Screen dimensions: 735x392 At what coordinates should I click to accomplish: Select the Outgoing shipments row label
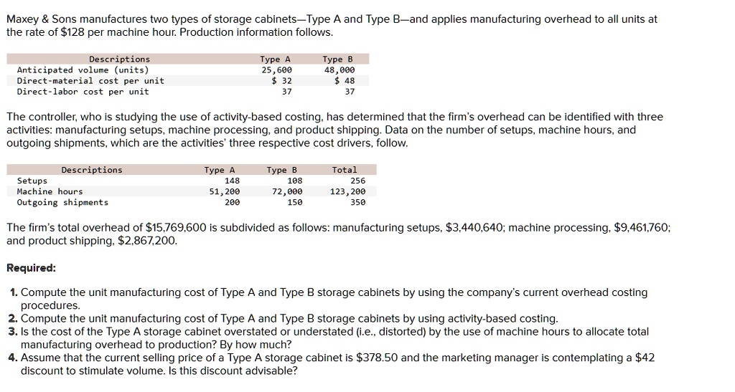(62, 203)
